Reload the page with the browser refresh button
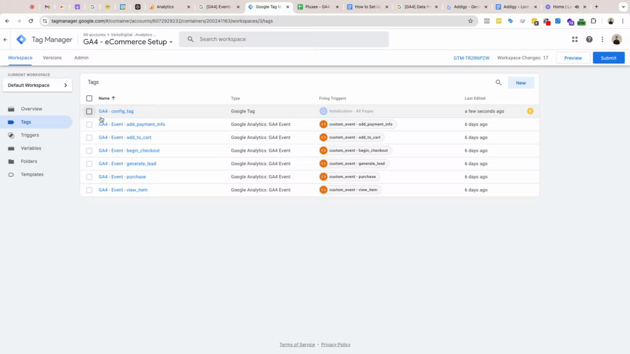Screen dimensions: 630x354 click(x=31, y=21)
